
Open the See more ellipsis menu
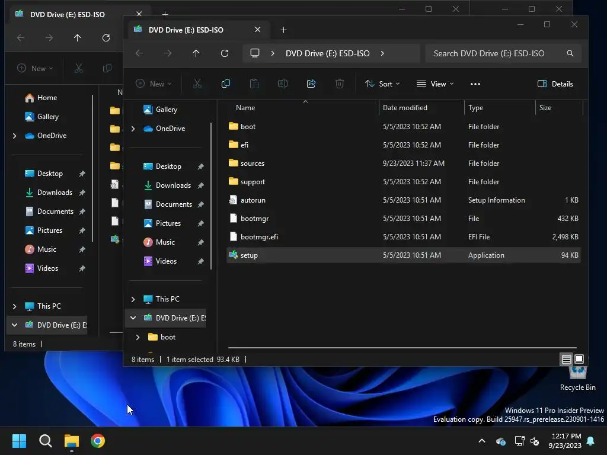475,84
